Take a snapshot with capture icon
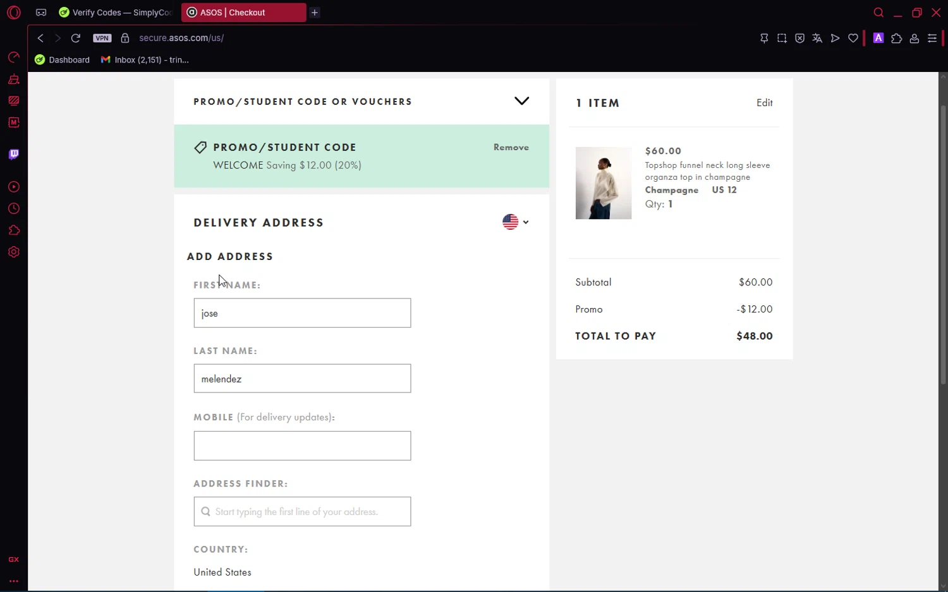948x592 pixels. coord(782,38)
